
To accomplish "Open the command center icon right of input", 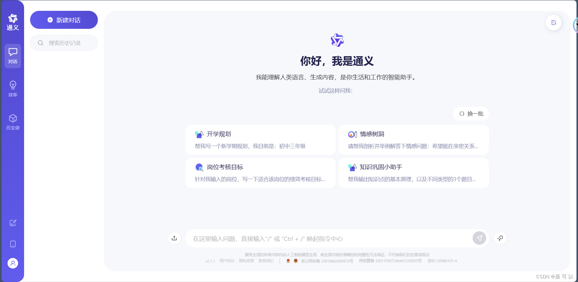I will [x=500, y=238].
